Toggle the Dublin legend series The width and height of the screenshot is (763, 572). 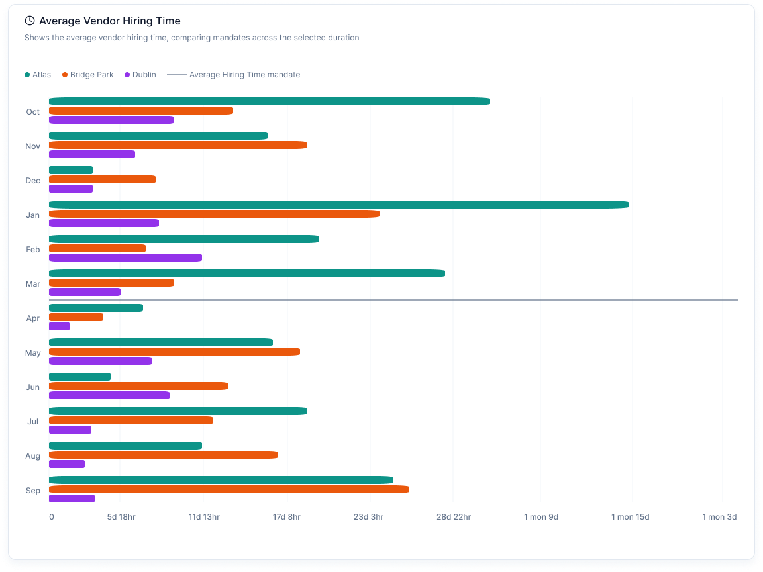(144, 75)
